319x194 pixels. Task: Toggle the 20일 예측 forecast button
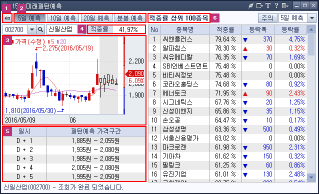click(96, 18)
